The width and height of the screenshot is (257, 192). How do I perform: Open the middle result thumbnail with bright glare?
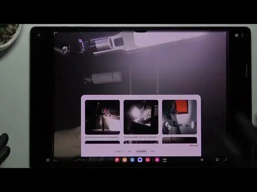(x=141, y=117)
